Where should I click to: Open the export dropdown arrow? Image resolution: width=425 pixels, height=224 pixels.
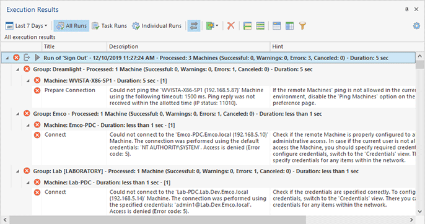click(x=217, y=26)
